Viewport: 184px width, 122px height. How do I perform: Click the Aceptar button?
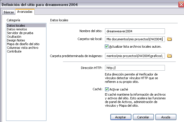coord(121,117)
